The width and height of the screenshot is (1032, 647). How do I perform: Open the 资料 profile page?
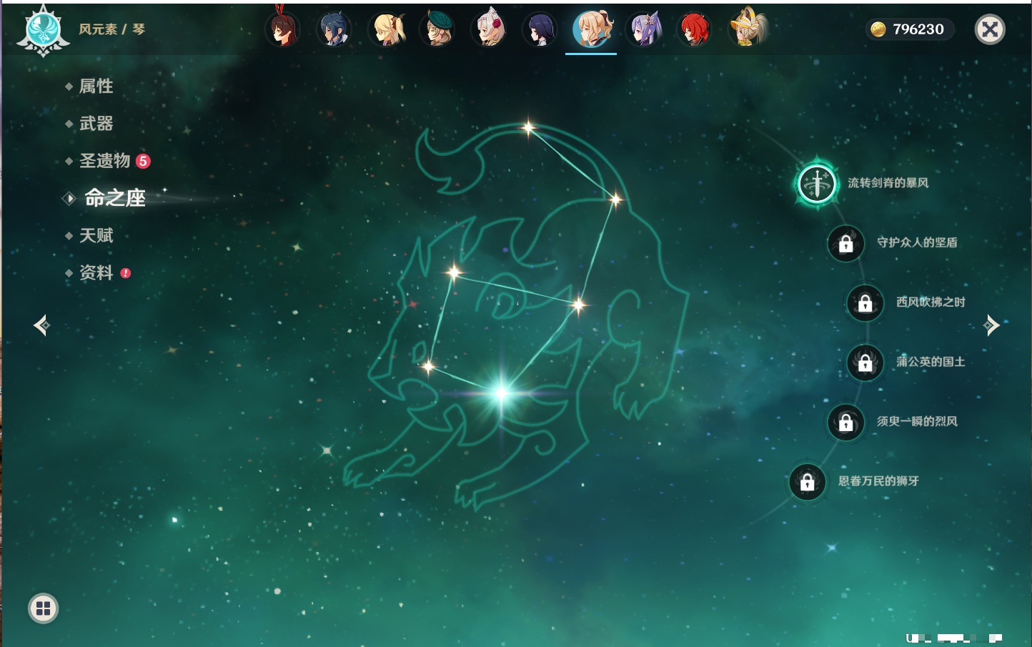[96, 272]
